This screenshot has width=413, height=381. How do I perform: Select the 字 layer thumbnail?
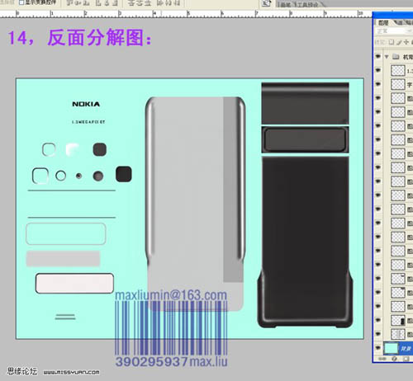coord(398,84)
